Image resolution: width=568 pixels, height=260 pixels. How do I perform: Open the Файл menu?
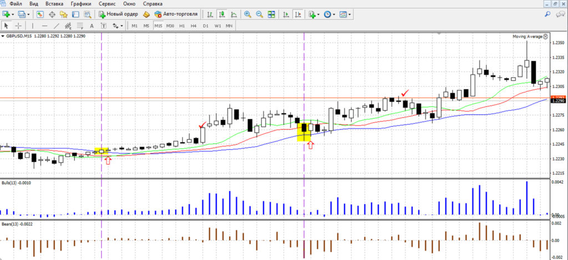[15, 4]
